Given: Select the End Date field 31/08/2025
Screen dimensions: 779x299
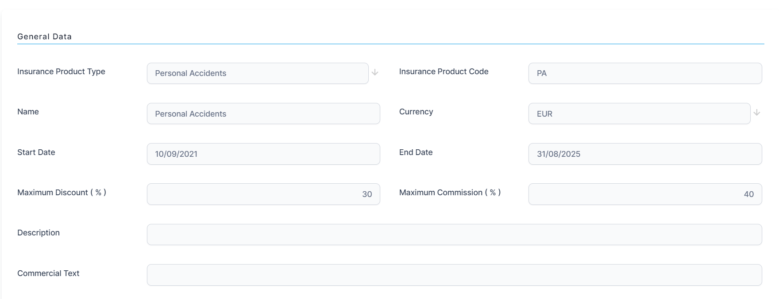Looking at the screenshot, I should pos(644,154).
